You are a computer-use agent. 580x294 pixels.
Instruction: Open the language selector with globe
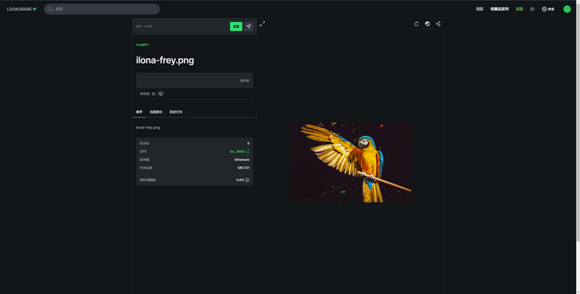coord(548,9)
